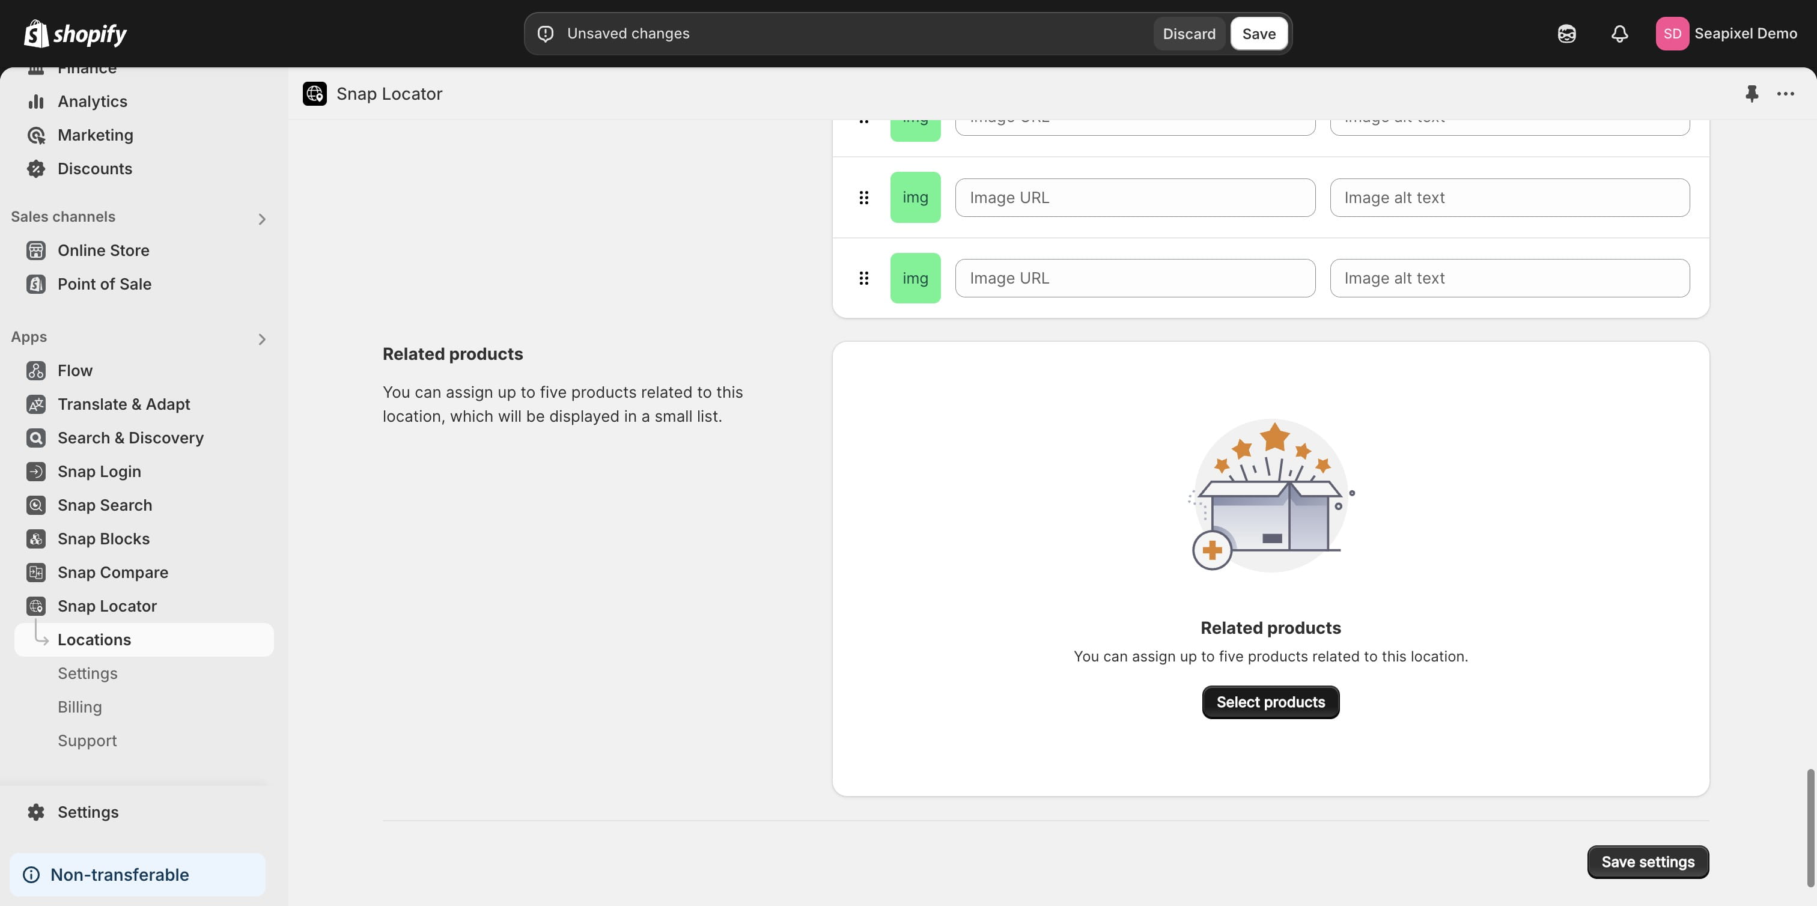1817x906 pixels.
Task: Click the Seapixel Demo avatar
Action: pyautogui.click(x=1672, y=33)
